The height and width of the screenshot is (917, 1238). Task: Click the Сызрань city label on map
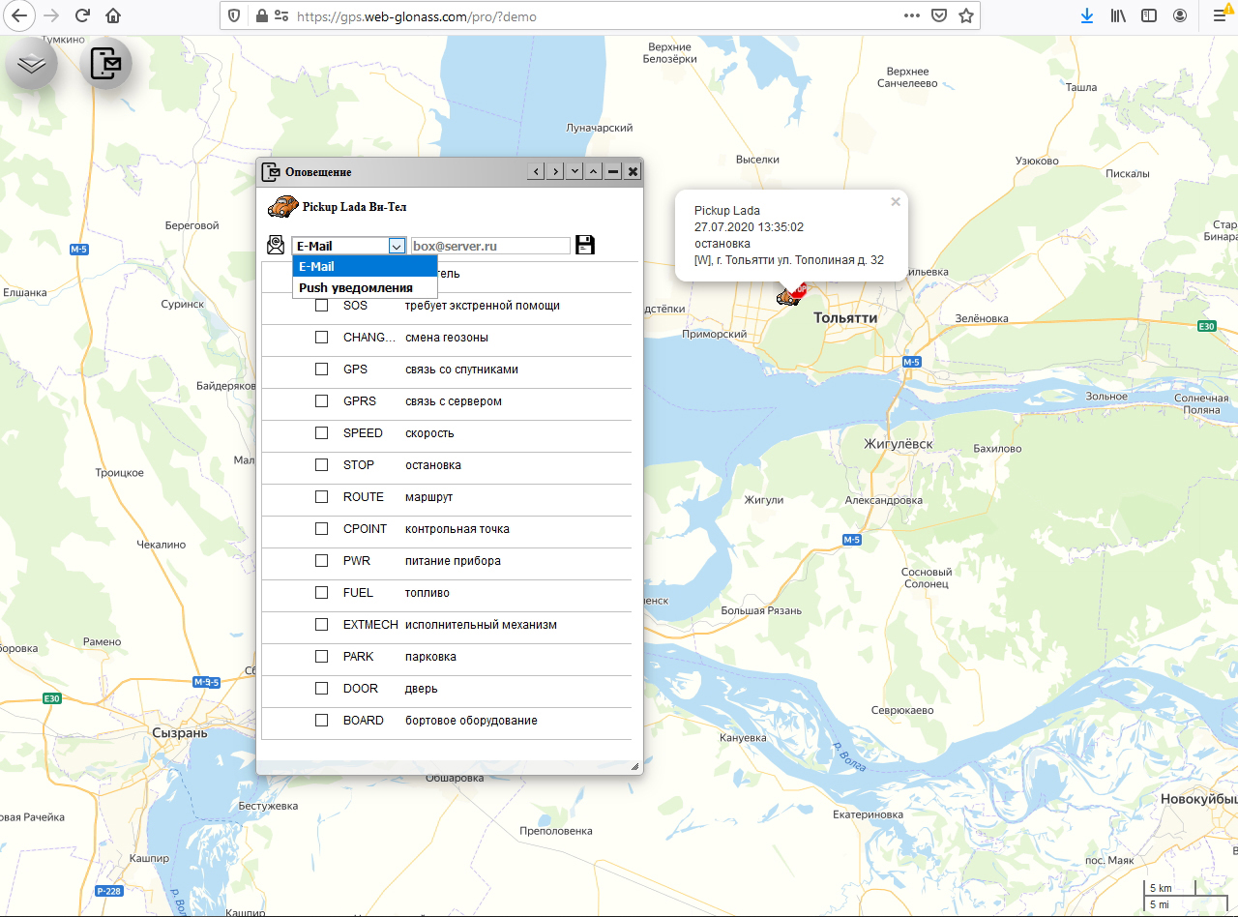point(180,732)
